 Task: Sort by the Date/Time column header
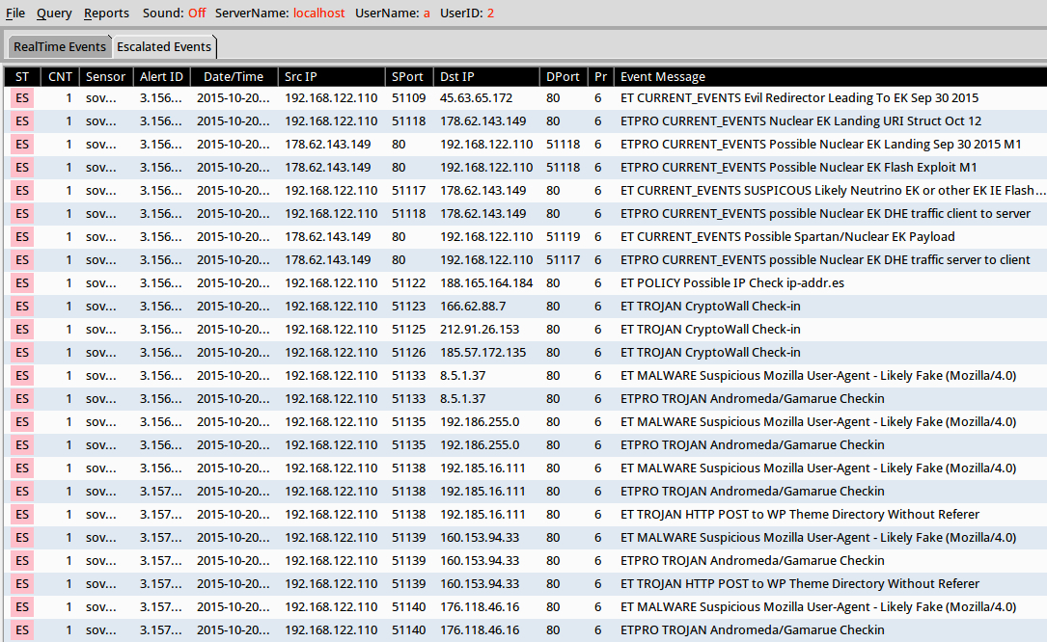point(233,77)
